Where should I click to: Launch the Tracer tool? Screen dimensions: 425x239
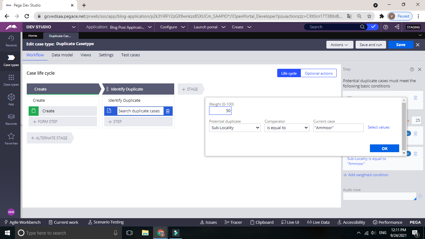click(233, 222)
